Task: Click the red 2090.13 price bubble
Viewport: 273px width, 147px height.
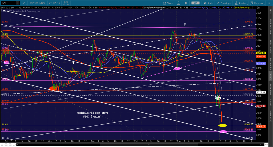Action: click(x=261, y=57)
